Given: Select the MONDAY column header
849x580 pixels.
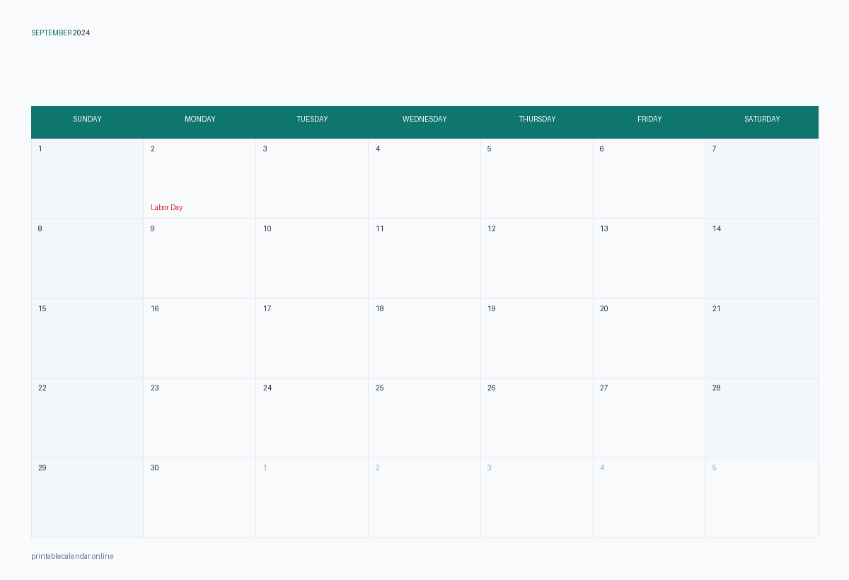Looking at the screenshot, I should (x=200, y=119).
